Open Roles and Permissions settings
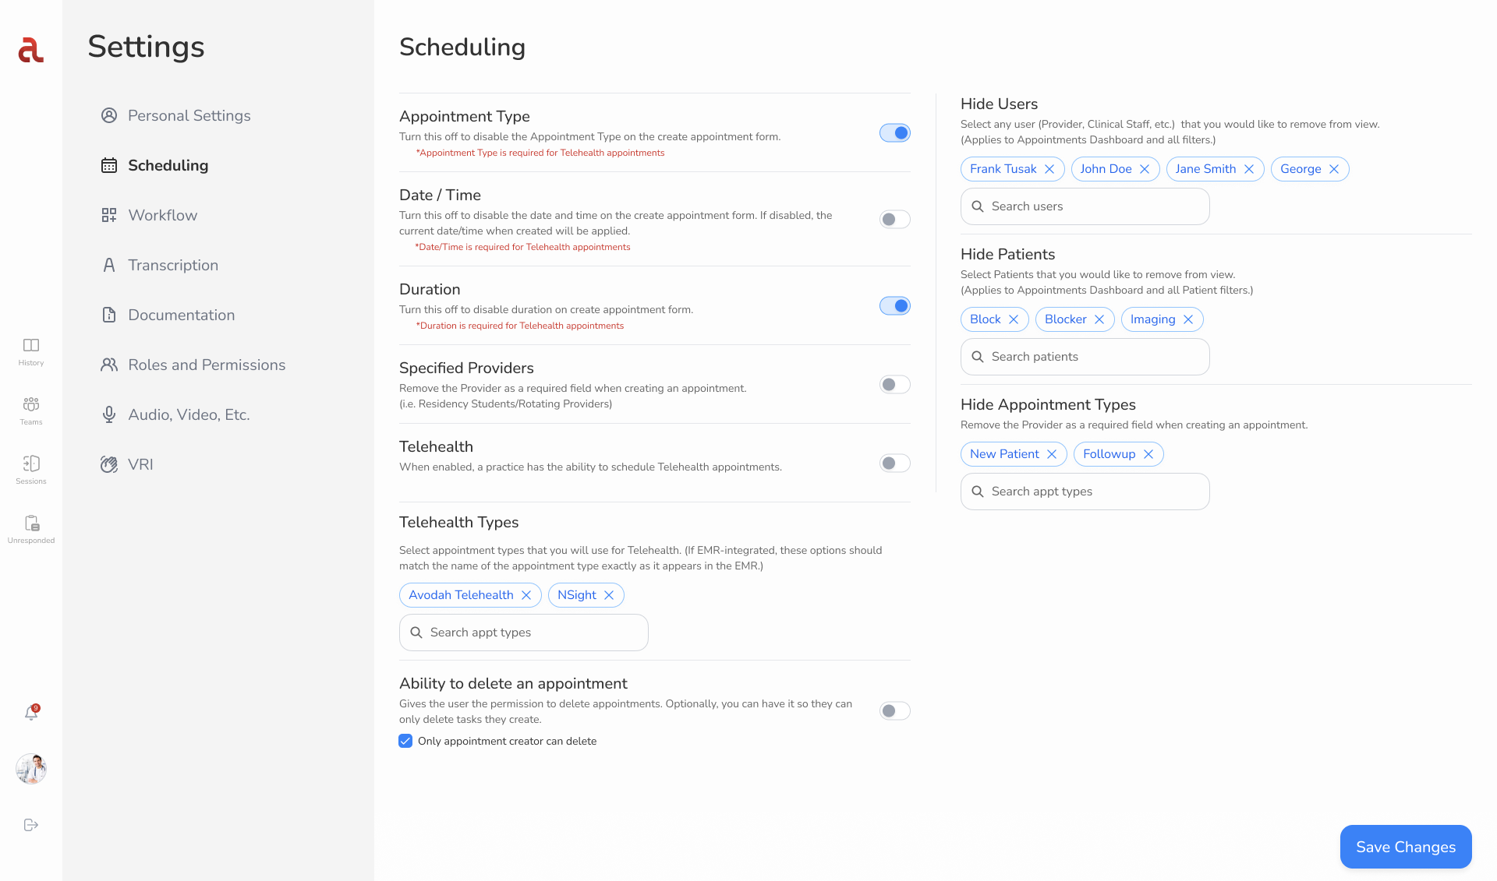Screen dimensions: 1497x881 (193, 365)
